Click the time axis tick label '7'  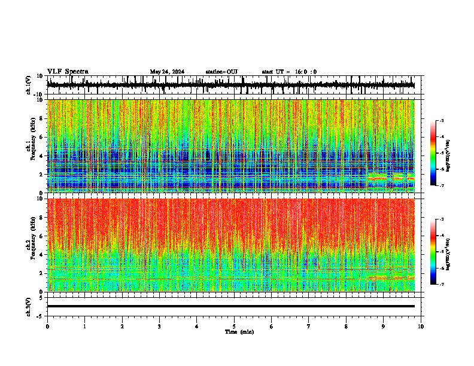[x=309, y=327]
